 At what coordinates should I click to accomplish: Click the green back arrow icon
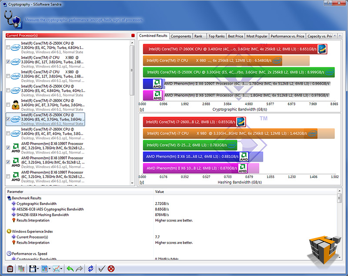tap(70, 269)
